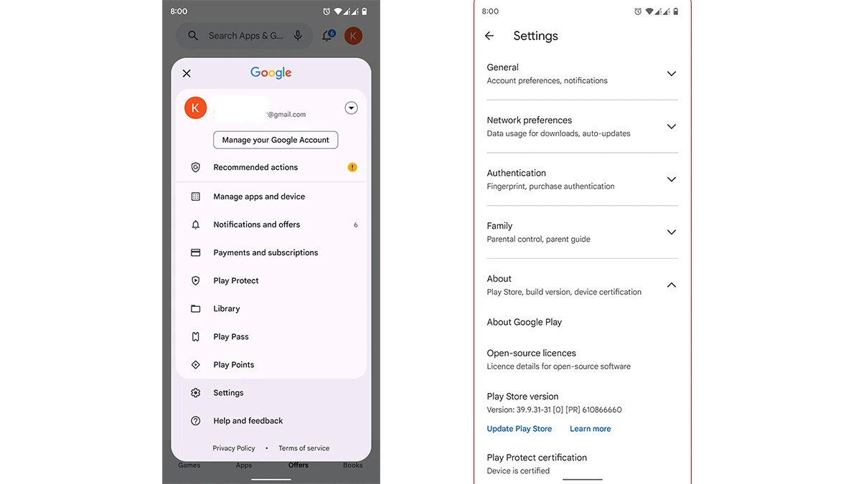This screenshot has width=861, height=484.
Task: Tap the Wi-Fi icon in left phone status bar
Action: 338,11
